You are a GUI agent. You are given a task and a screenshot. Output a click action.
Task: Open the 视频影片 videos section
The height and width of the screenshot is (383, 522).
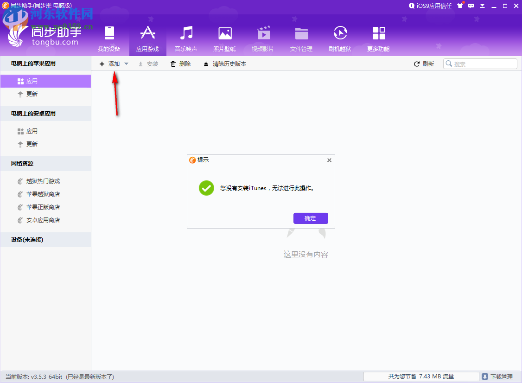tap(263, 37)
